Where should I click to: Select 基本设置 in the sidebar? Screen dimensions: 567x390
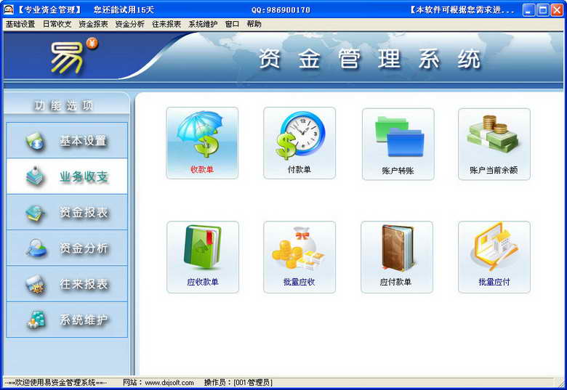[x=67, y=140]
